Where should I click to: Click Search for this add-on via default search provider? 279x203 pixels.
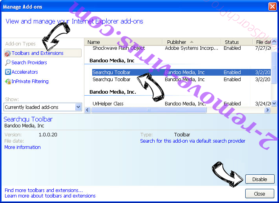193,141
